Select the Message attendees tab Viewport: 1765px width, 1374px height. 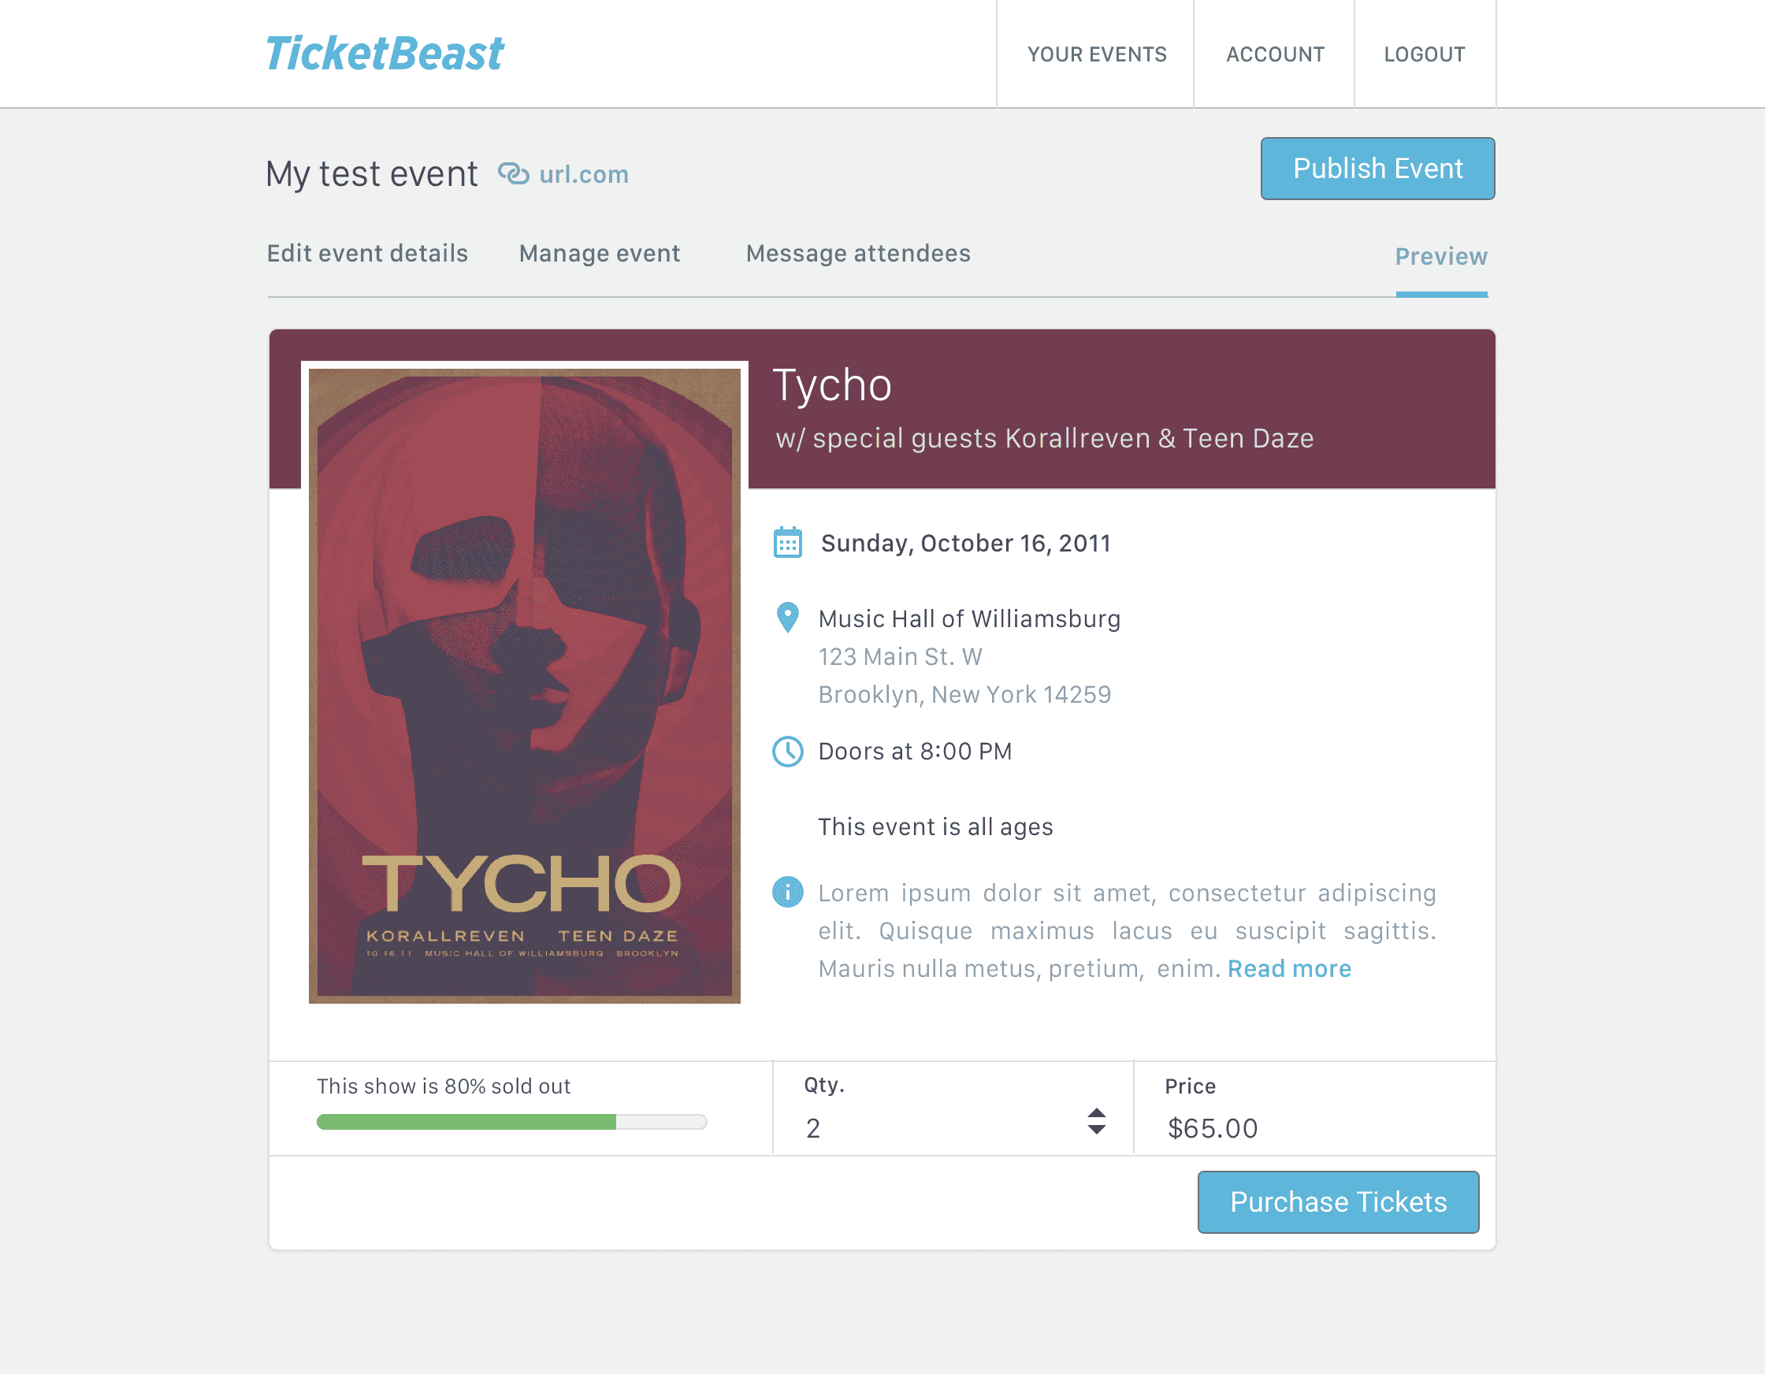(x=858, y=254)
